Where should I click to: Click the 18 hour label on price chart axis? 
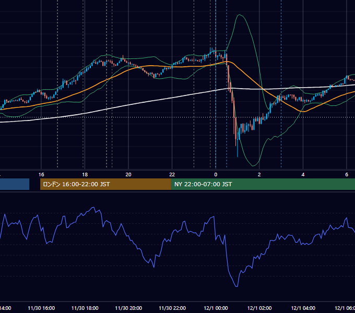pyautogui.click(x=85, y=175)
